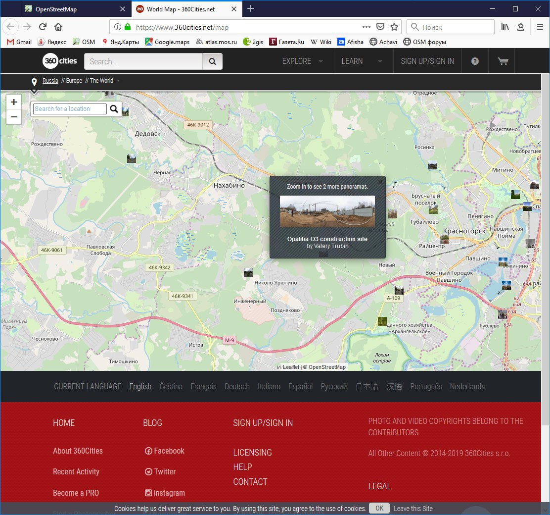Click Leave this Site link
Viewport: 550px width, 515px height.
click(x=413, y=509)
